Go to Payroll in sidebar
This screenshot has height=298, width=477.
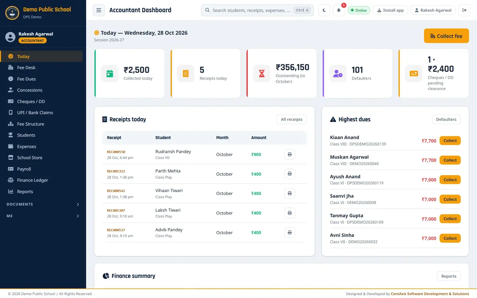point(41,169)
